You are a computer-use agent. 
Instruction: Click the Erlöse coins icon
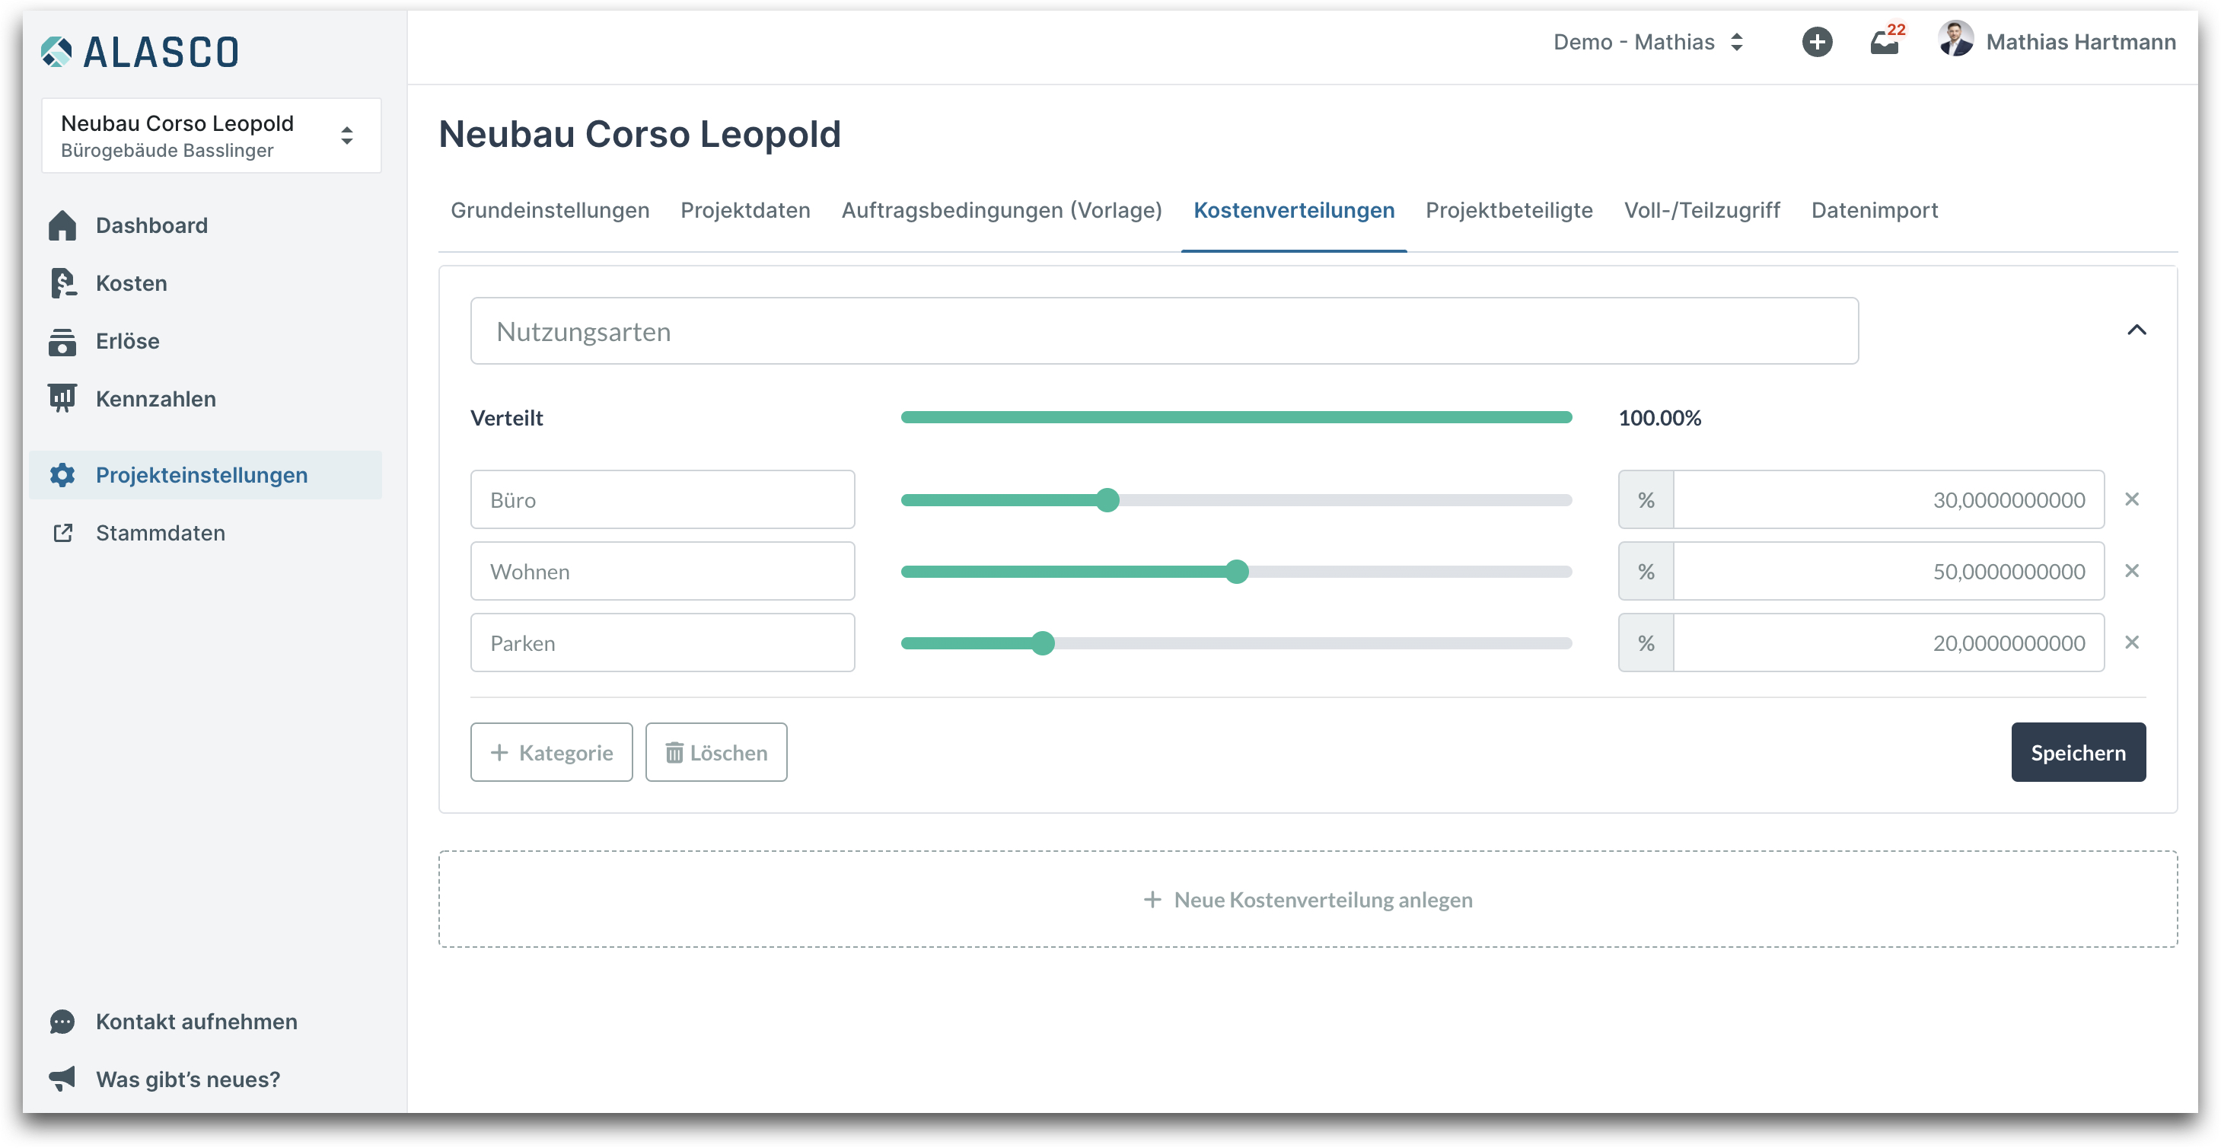[62, 342]
